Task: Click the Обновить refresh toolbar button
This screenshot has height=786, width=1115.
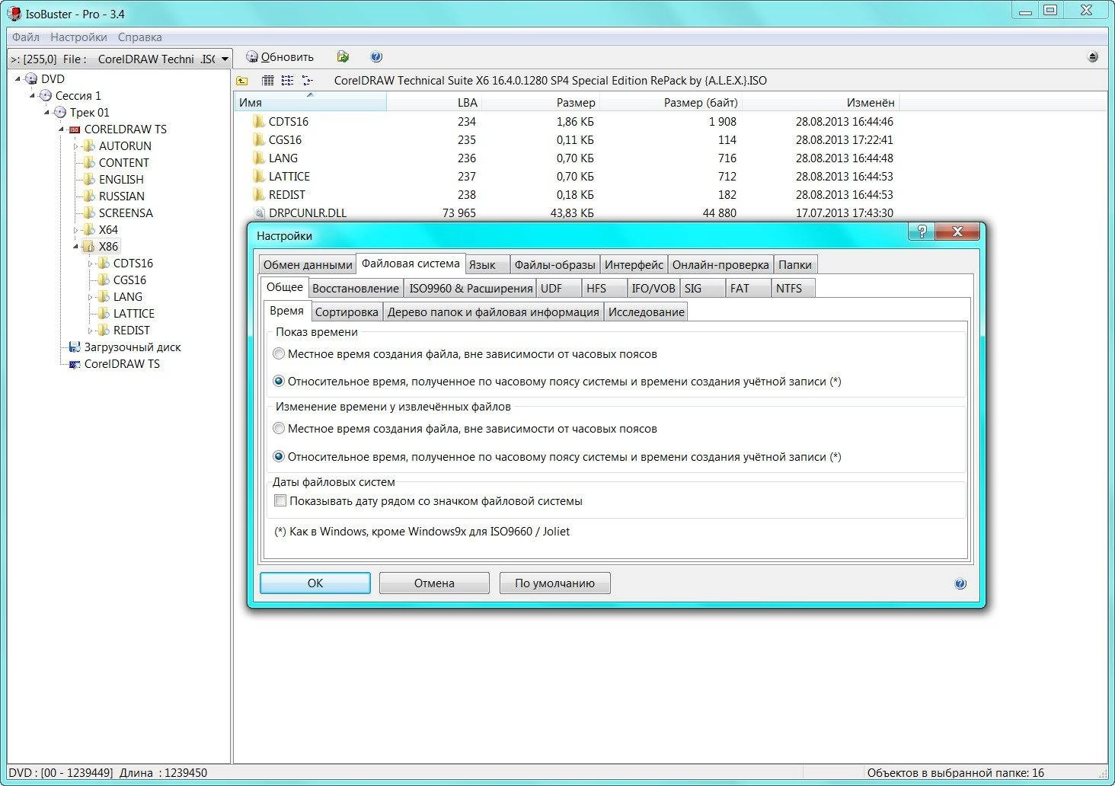Action: point(280,57)
